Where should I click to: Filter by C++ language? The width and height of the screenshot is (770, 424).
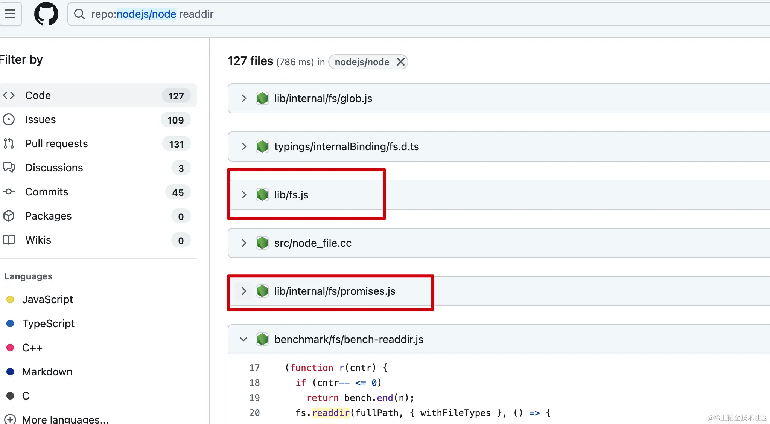32,348
